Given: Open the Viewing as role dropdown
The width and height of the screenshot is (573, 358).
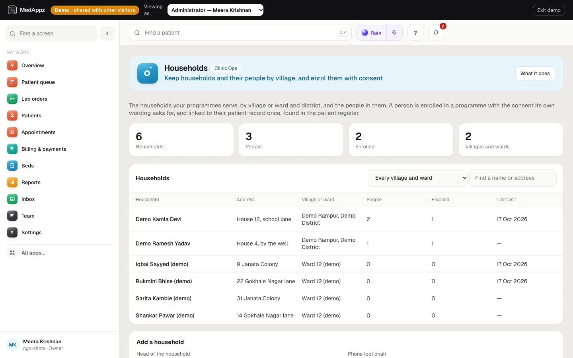Looking at the screenshot, I should click(x=215, y=10).
